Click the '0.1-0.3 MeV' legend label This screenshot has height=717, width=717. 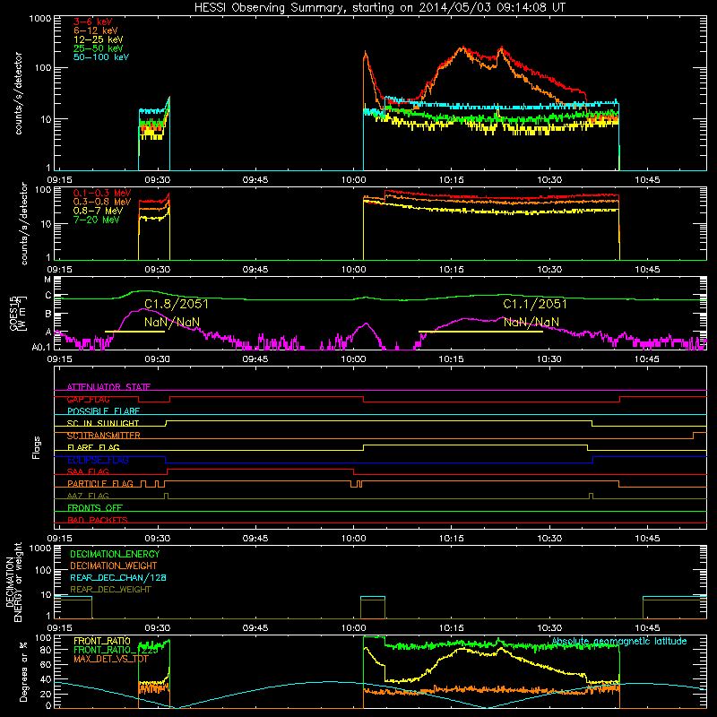pos(102,193)
